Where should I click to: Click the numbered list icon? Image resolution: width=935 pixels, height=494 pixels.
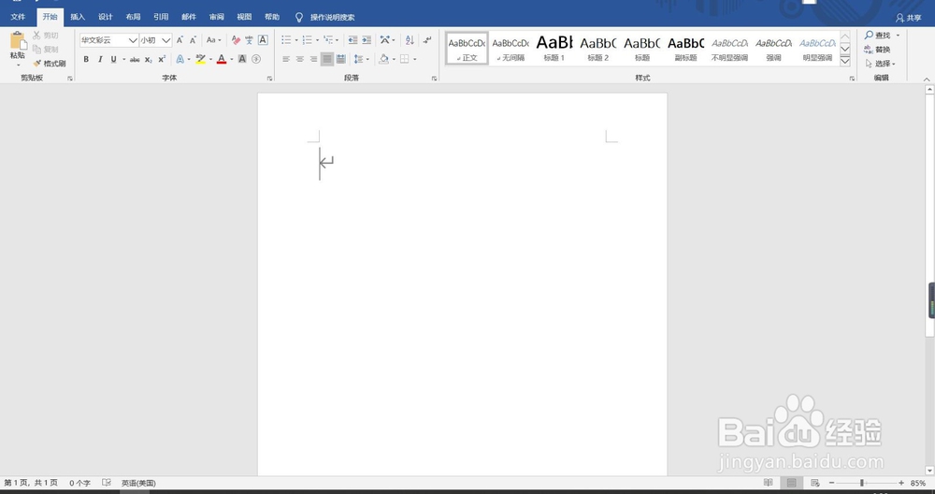(x=307, y=40)
